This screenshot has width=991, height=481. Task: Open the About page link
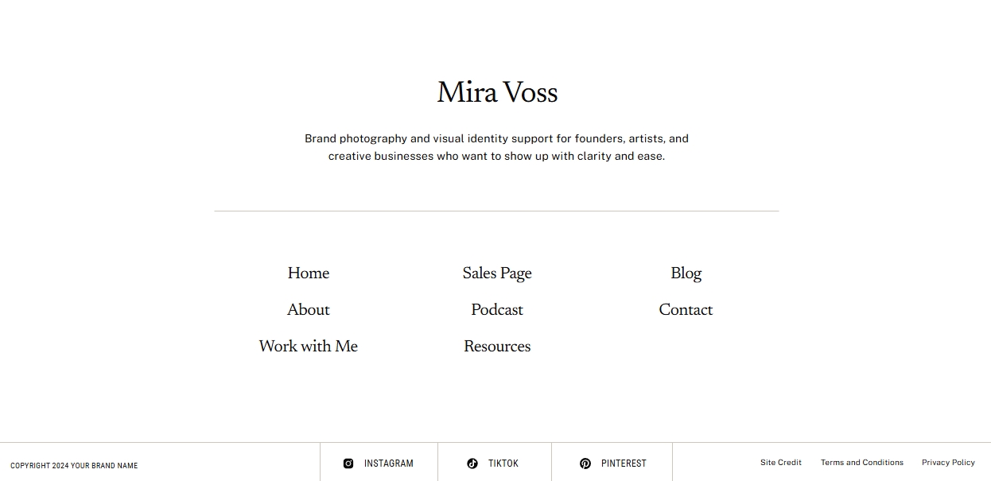click(309, 310)
